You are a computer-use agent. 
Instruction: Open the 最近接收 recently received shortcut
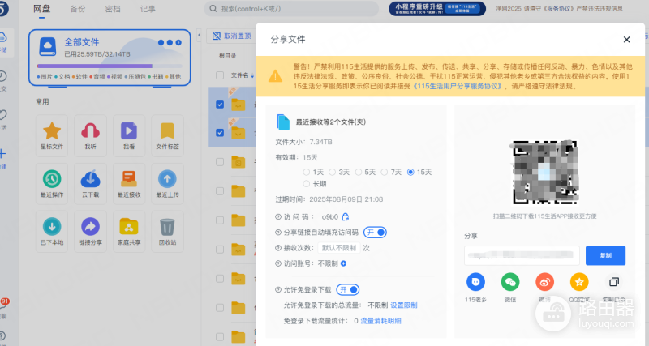pos(129,184)
